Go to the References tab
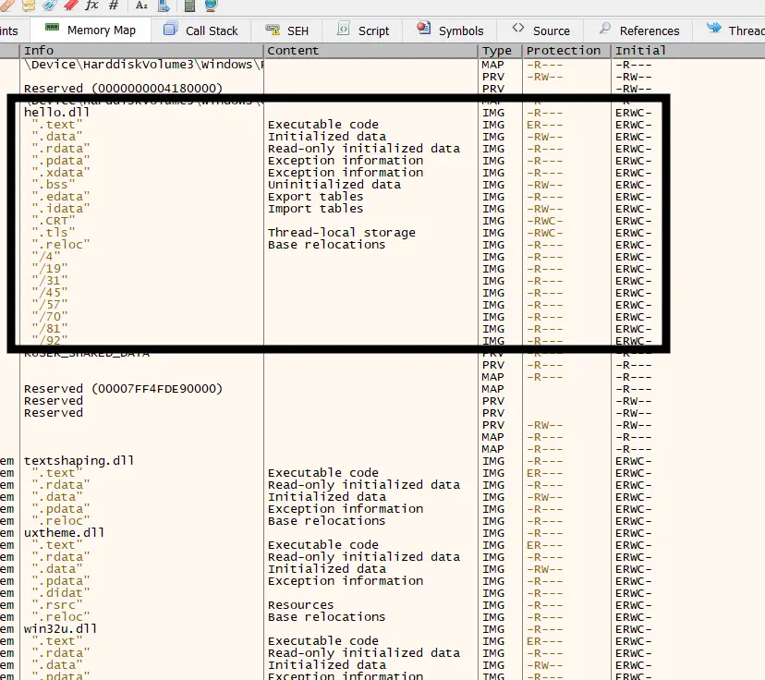The image size is (765, 680). pyautogui.click(x=639, y=30)
